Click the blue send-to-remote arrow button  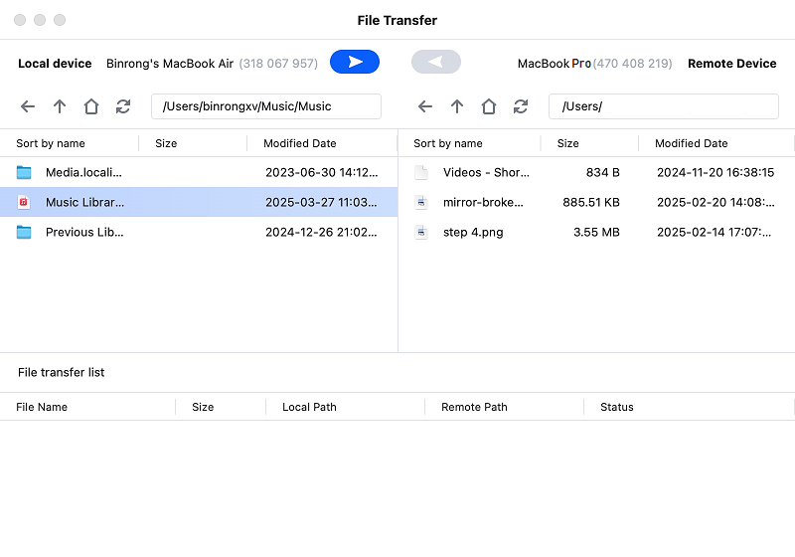355,62
